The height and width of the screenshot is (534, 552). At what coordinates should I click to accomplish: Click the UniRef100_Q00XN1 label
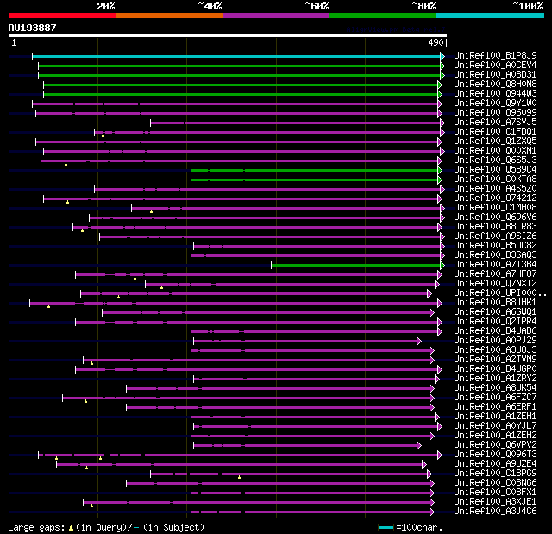(495, 151)
